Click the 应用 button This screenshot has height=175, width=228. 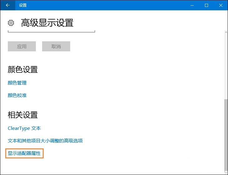click(22, 46)
